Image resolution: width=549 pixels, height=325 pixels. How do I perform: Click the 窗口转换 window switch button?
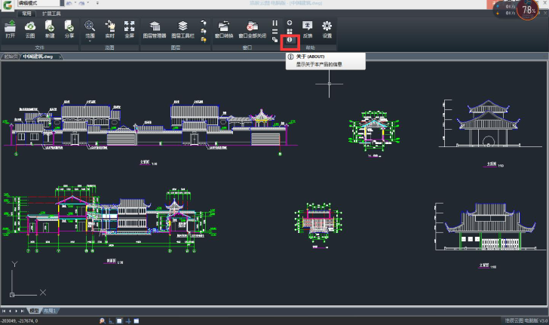click(224, 29)
